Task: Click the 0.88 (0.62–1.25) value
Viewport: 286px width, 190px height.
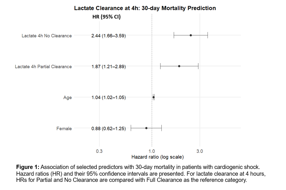Action: 109,129
